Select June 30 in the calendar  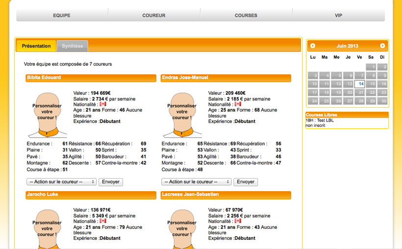382,101
